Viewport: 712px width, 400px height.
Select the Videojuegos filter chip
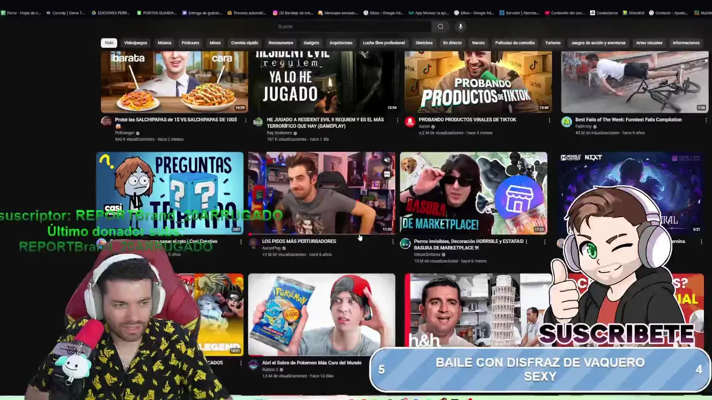[x=136, y=43]
